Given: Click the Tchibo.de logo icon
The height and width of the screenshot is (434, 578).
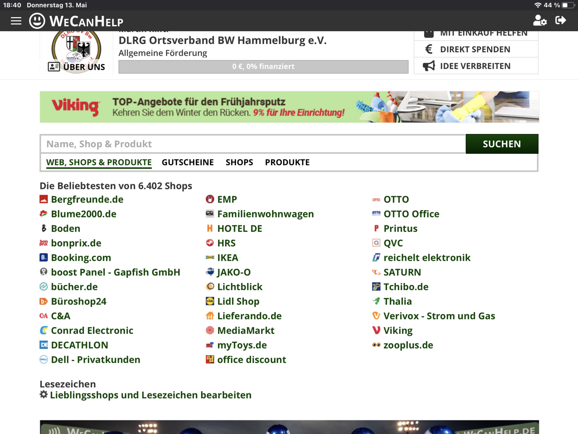Looking at the screenshot, I should click(x=376, y=287).
